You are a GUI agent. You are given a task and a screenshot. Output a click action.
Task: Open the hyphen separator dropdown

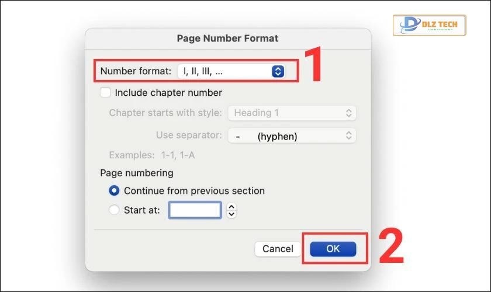291,136
